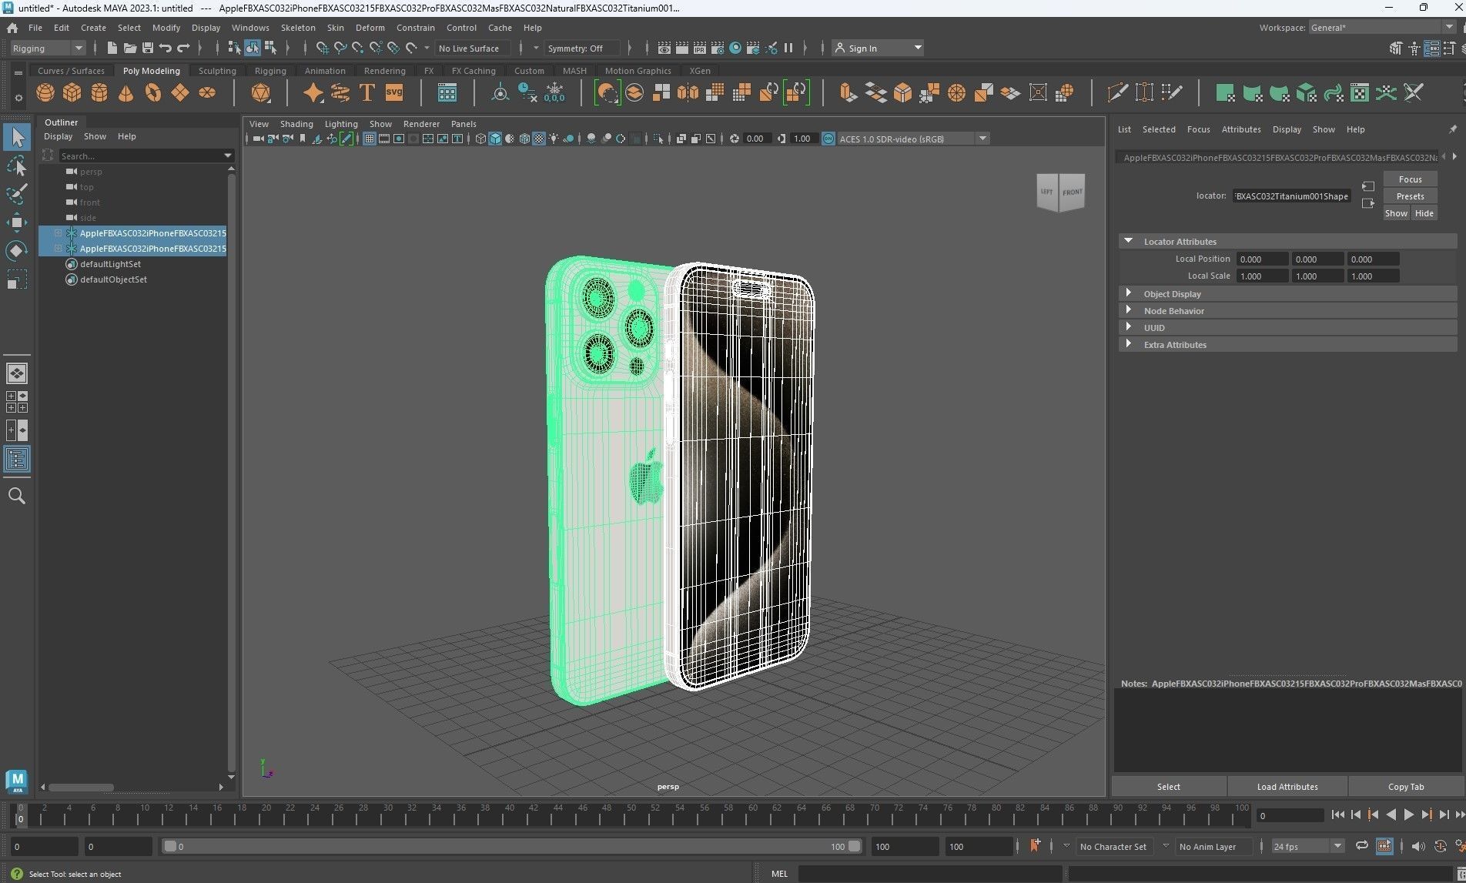Open the Skeleton menu
1466x883 pixels.
298,28
